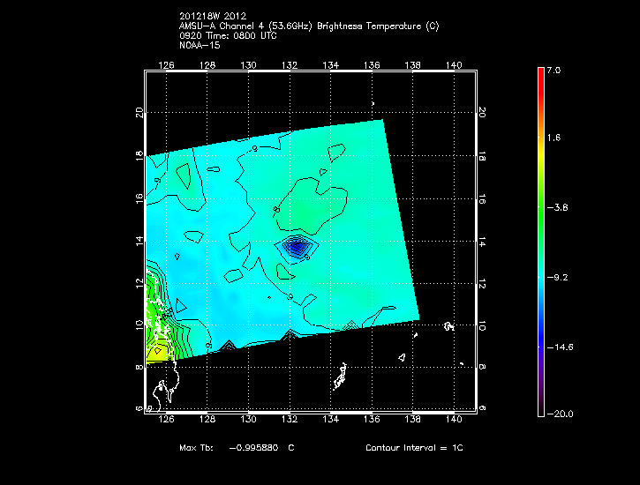Click the left axis latitude label '18'
The width and height of the screenshot is (640, 485).
[x=139, y=155]
